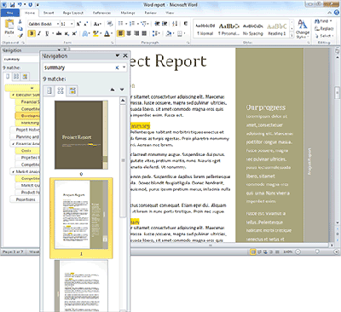Toggle Bold formatting button
Viewport: 341px width, 312px height.
click(x=32, y=33)
